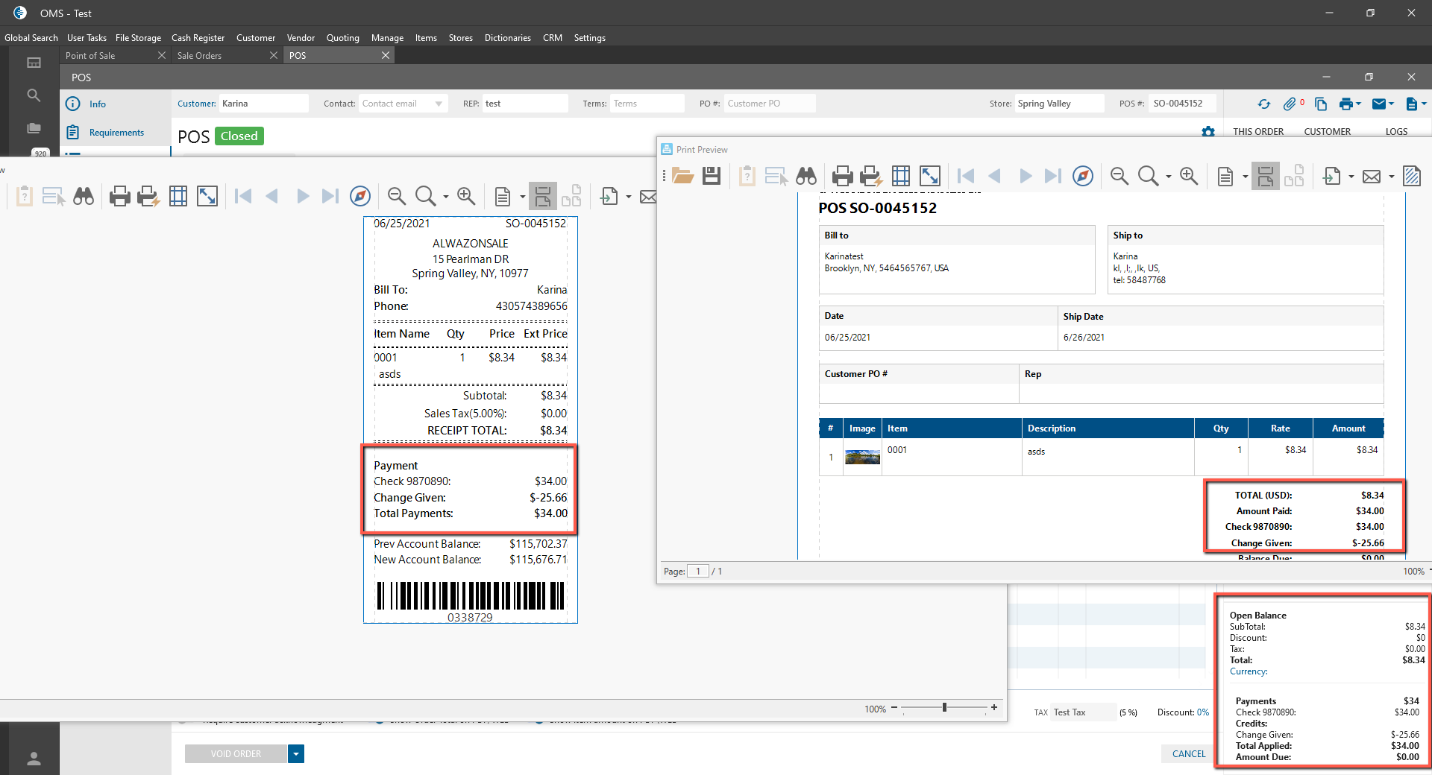The image size is (1432, 775).
Task: Expand the Contact email dropdown
Action: 439,104
